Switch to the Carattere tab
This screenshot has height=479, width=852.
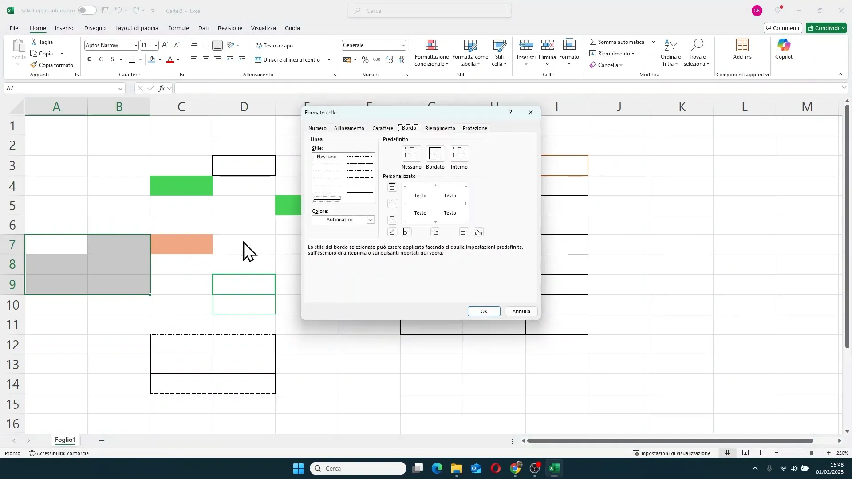tap(383, 128)
